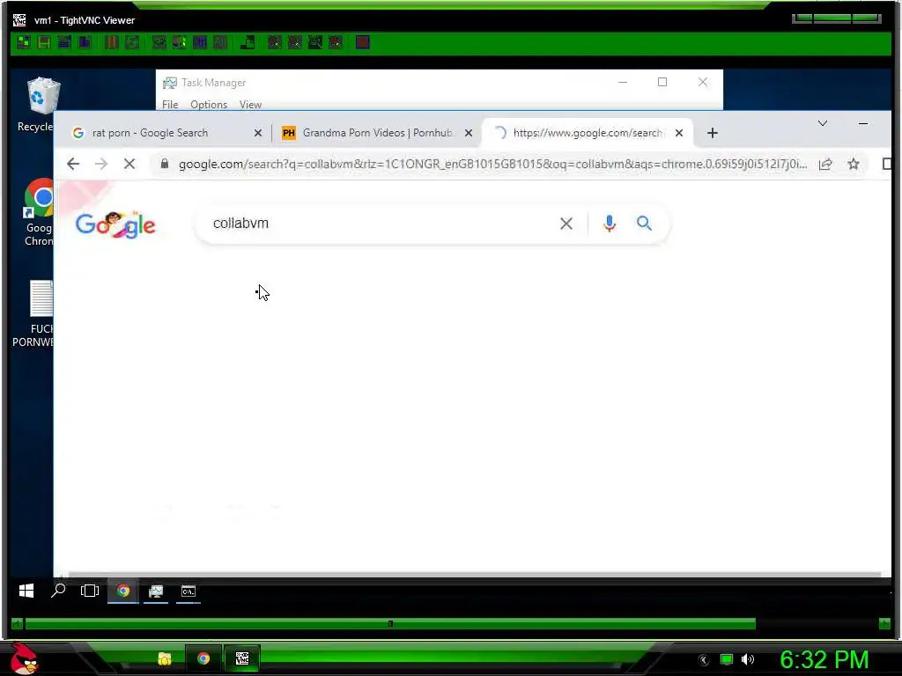
Task: Click TightVNC scrollbar right arrow
Action: 884,624
